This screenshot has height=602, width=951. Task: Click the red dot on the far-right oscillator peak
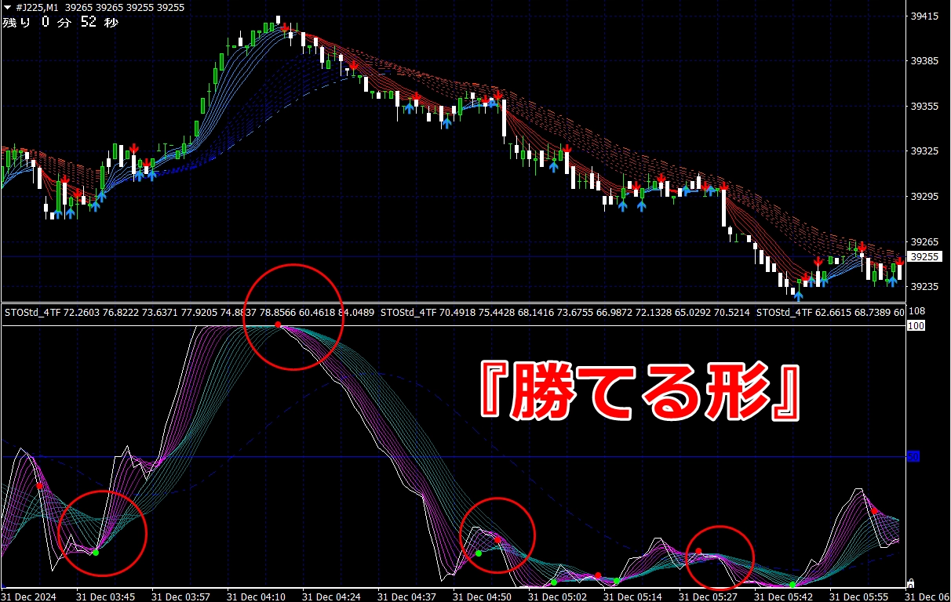point(874,511)
